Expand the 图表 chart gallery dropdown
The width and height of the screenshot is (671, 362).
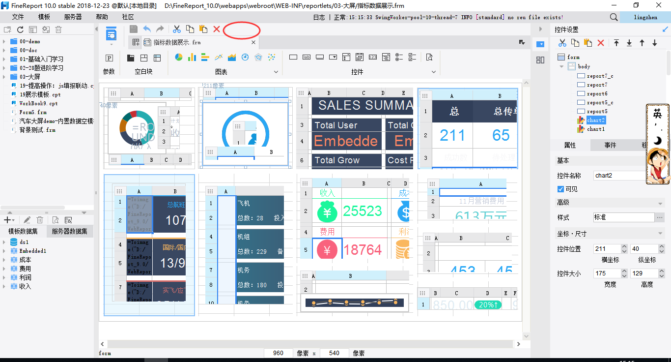275,72
